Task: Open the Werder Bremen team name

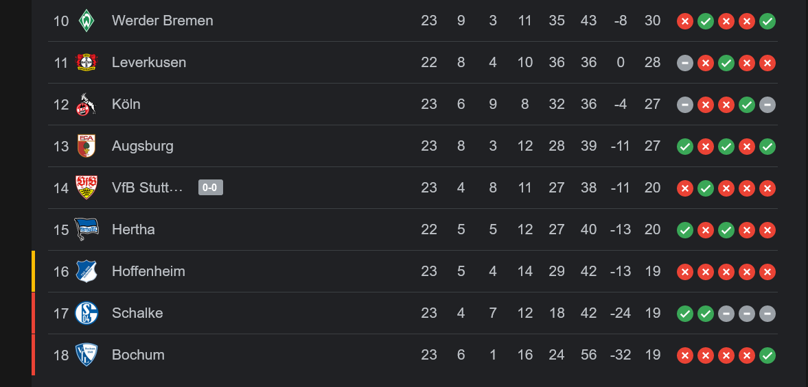Action: [162, 21]
